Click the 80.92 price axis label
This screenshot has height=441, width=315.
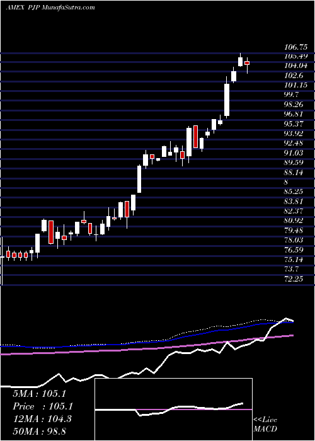294,220
